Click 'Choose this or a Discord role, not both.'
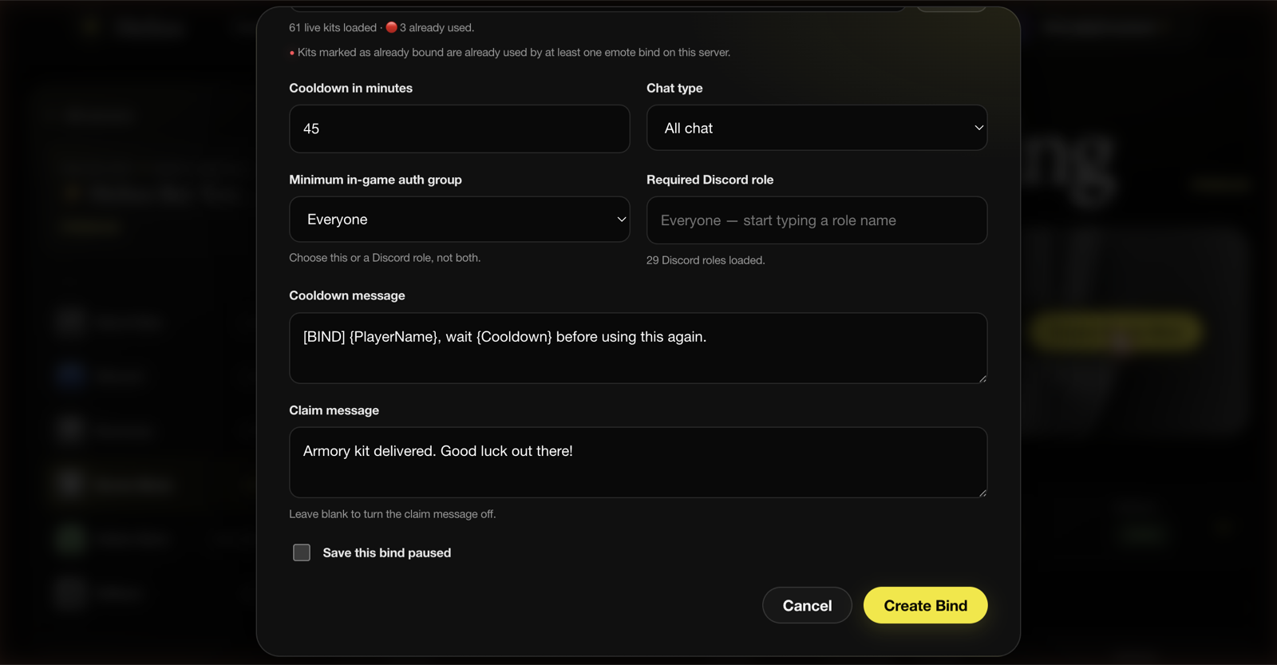This screenshot has width=1277, height=665. pos(385,258)
